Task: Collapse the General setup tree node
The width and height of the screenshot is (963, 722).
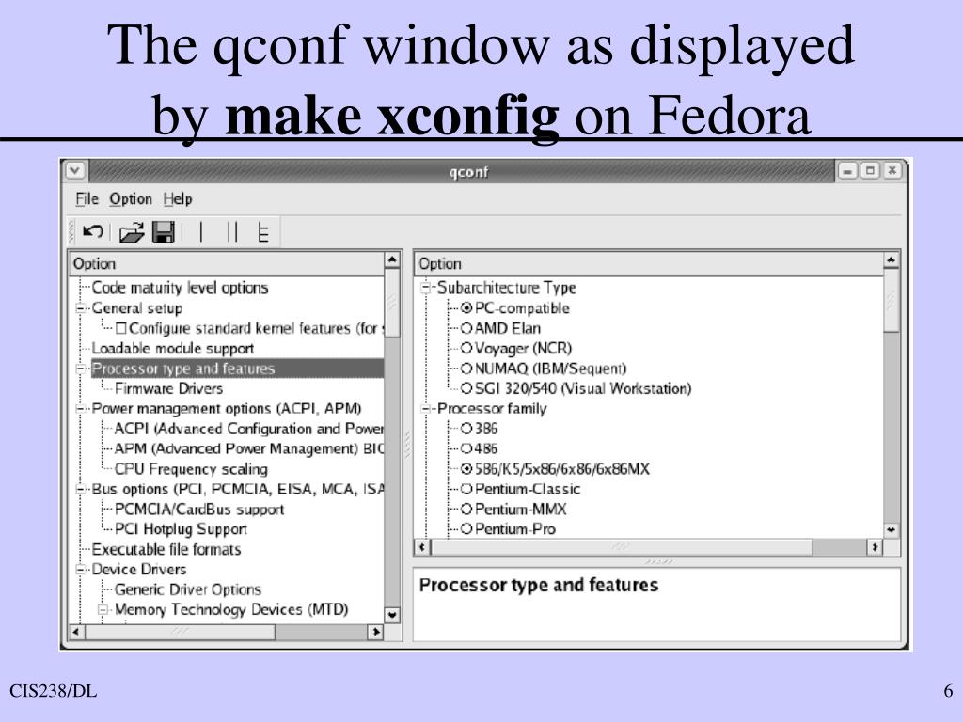Action: point(81,308)
